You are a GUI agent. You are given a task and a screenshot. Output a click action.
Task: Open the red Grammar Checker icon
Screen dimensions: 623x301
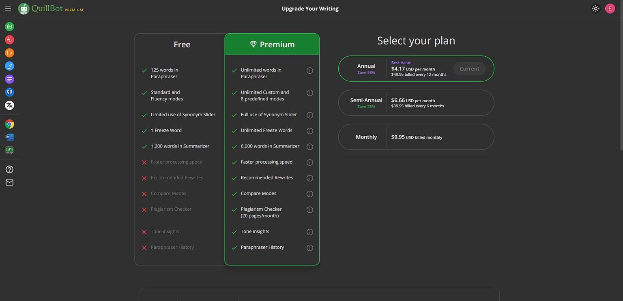[x=9, y=40]
